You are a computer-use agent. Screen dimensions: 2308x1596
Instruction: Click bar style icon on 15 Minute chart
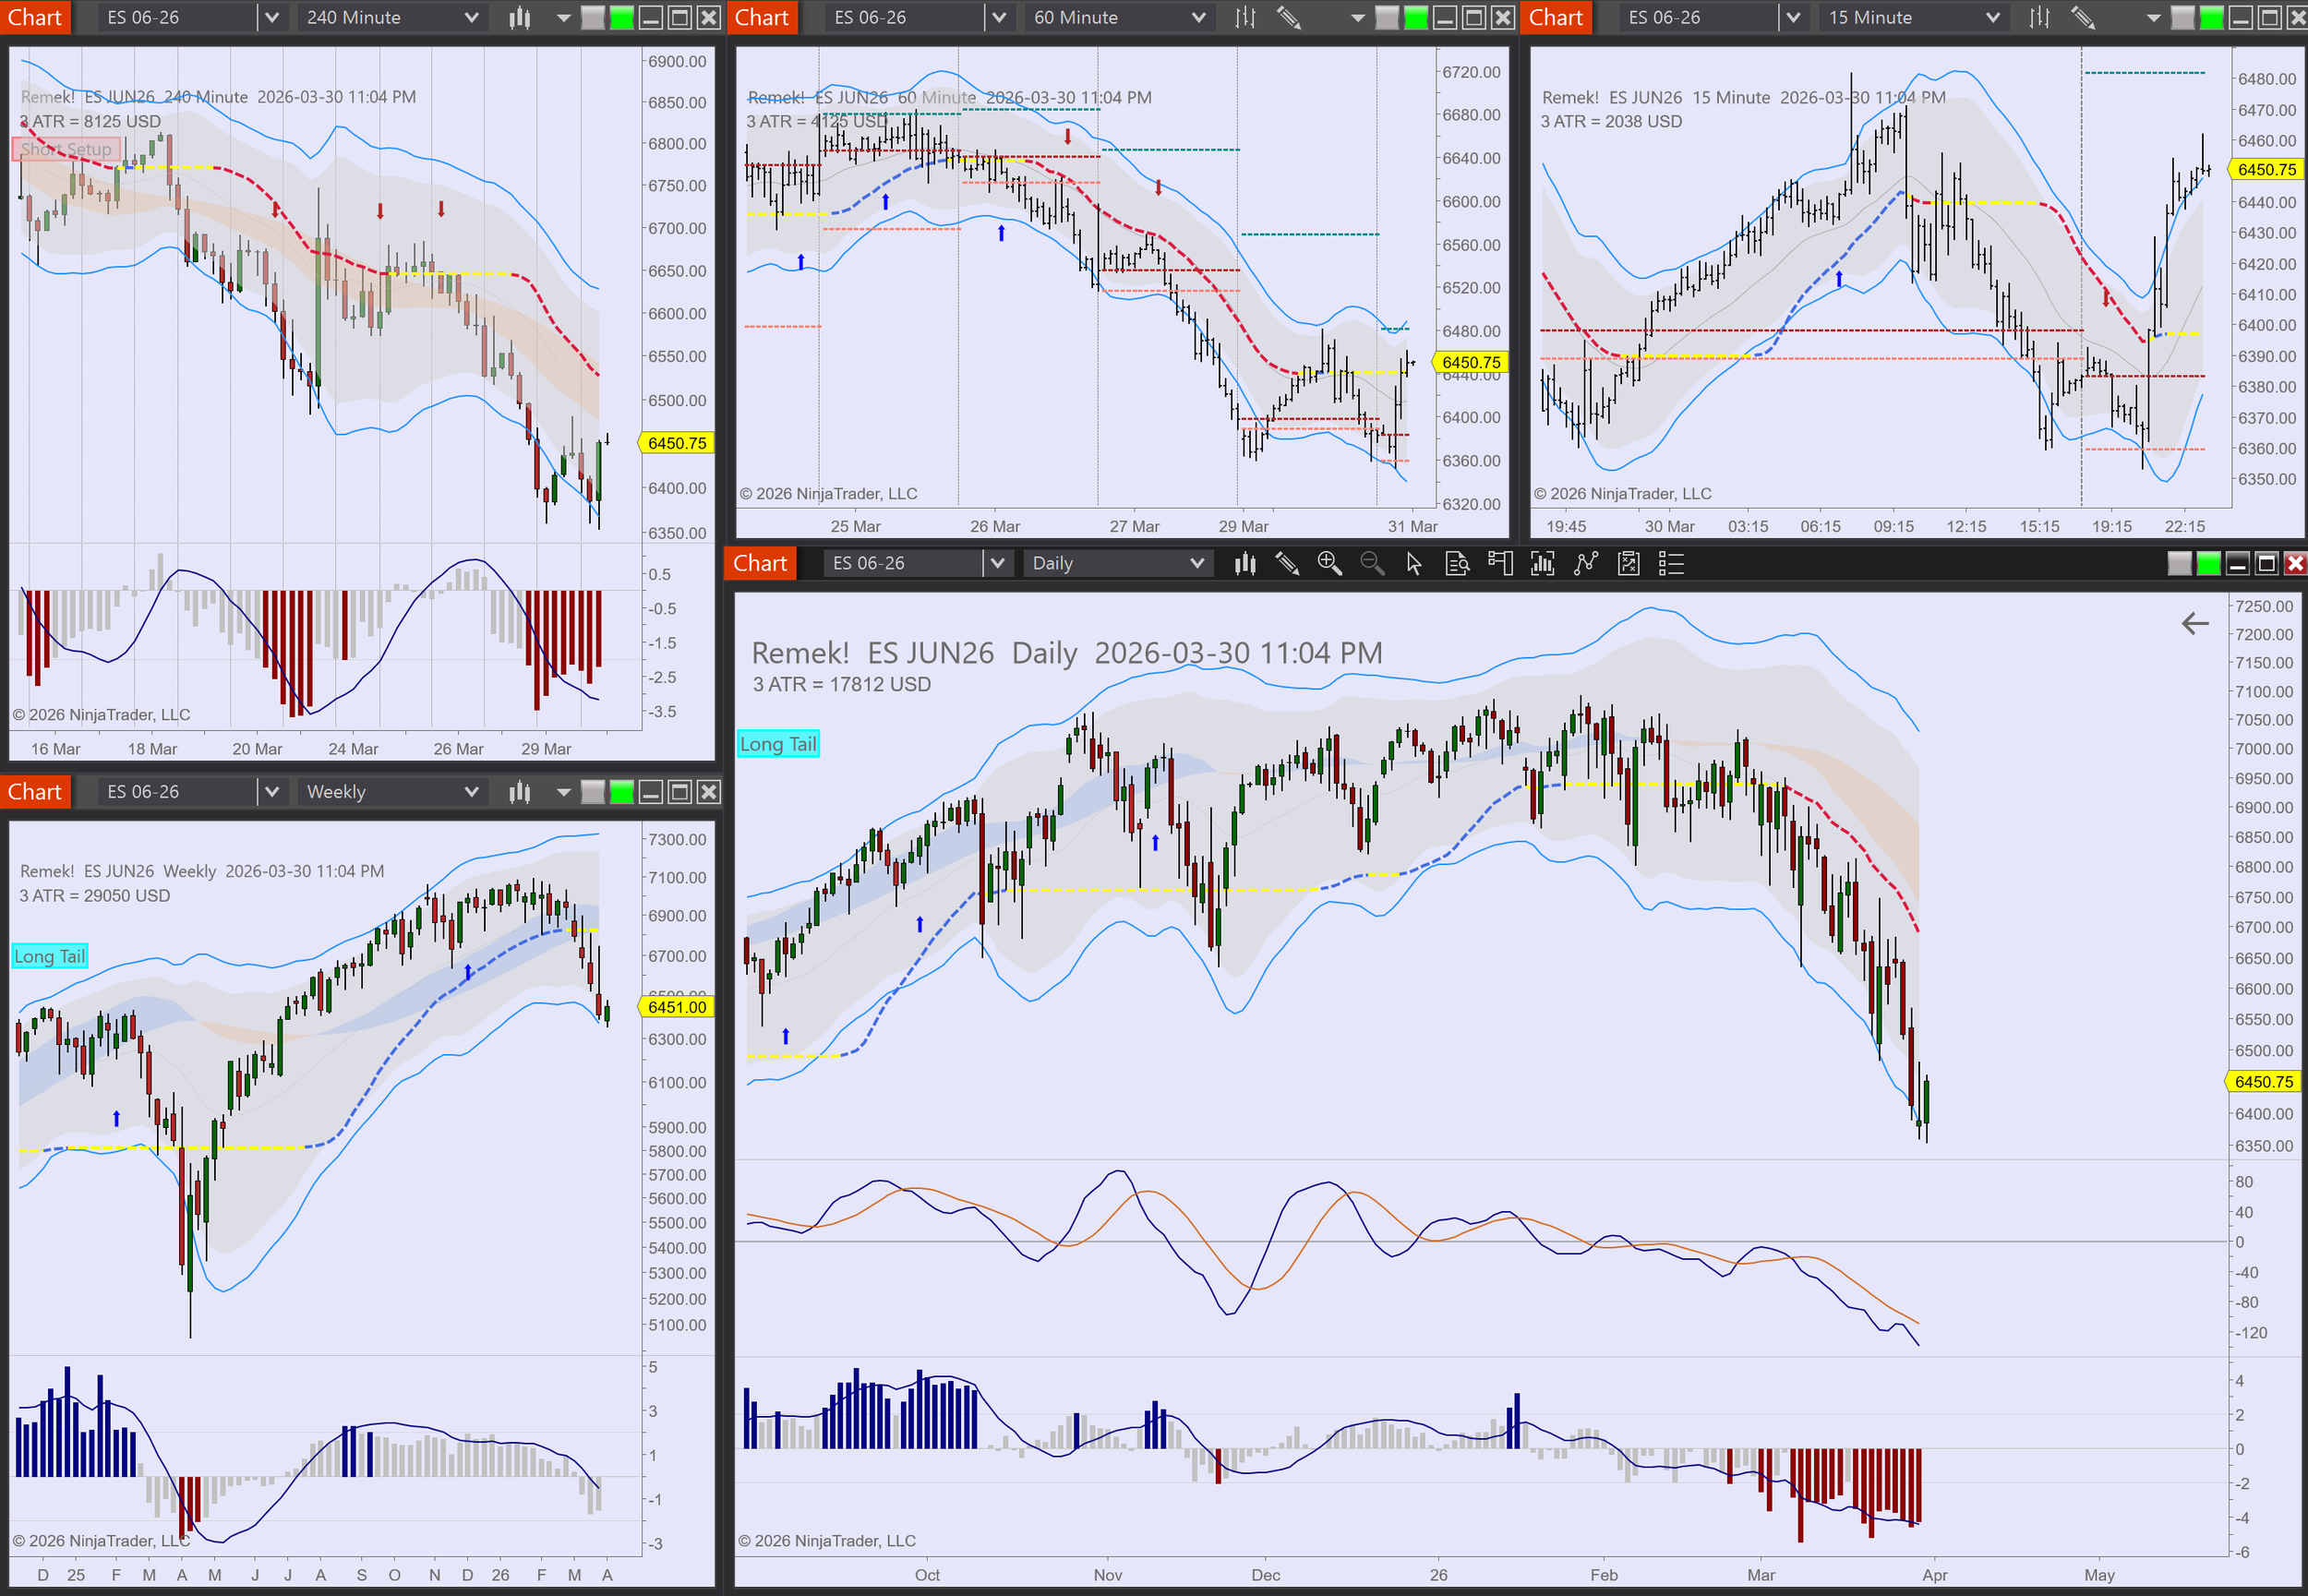[x=2039, y=17]
